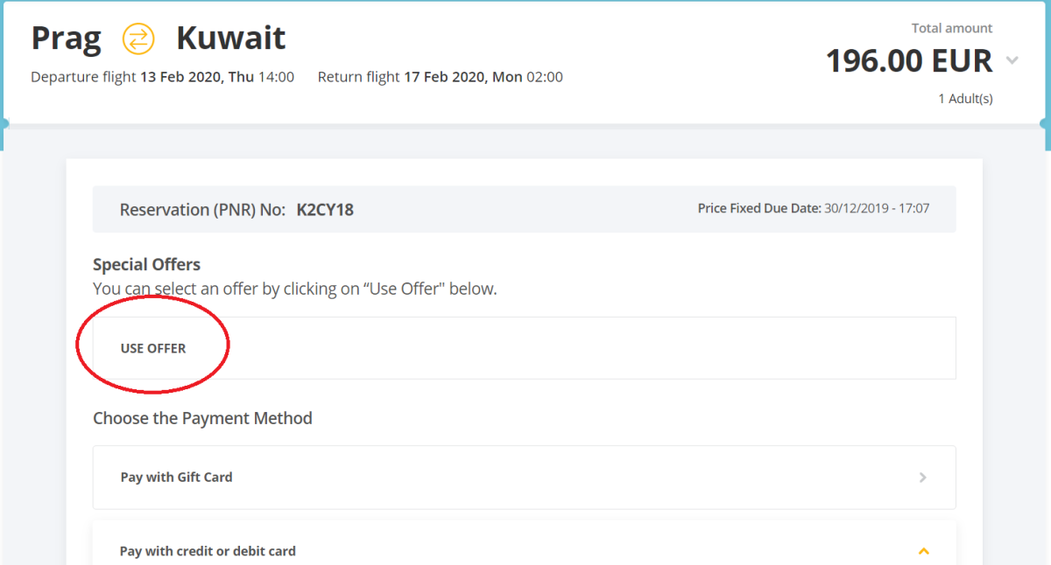Screen dimensions: 1051x565
Task: Click the orange round-trip swap icon
Action: pos(138,38)
